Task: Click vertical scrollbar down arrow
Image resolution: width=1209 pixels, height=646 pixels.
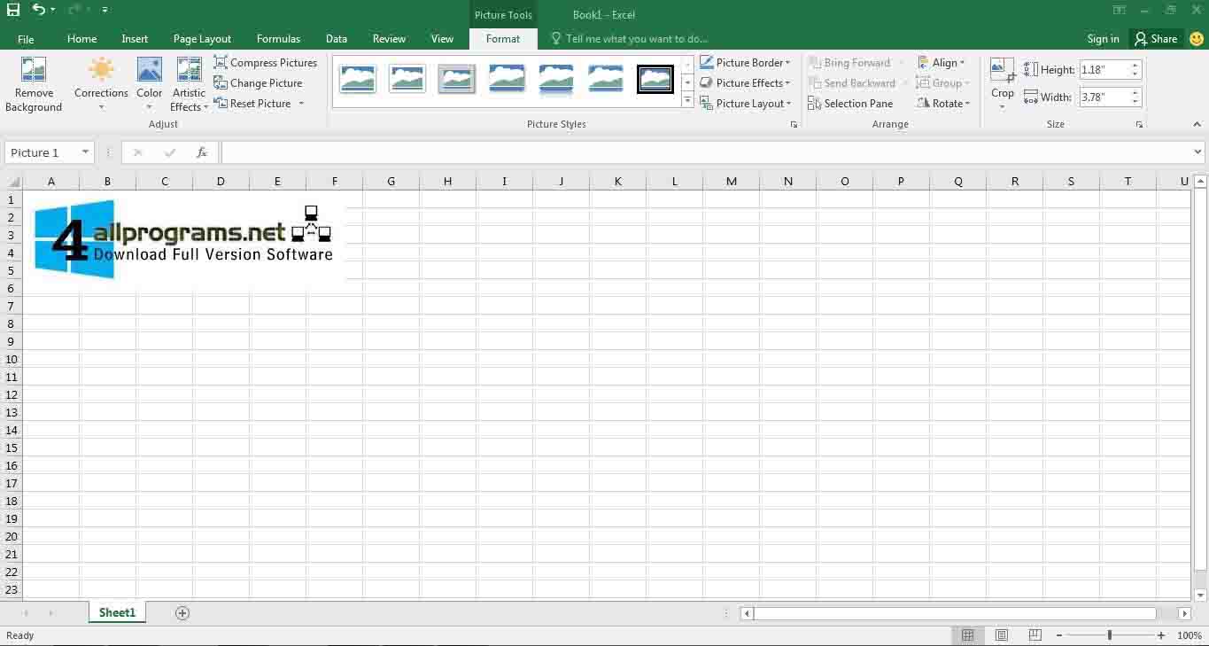Action: 1201,595
